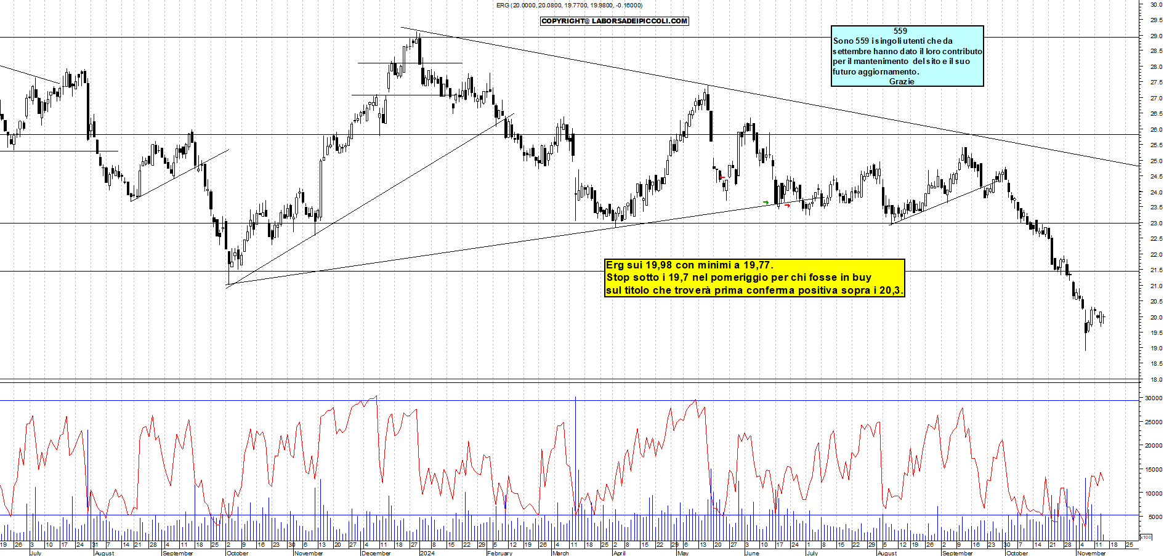Image resolution: width=1164 pixels, height=556 pixels.
Task: Click the April label on the date axis
Action: (x=619, y=553)
